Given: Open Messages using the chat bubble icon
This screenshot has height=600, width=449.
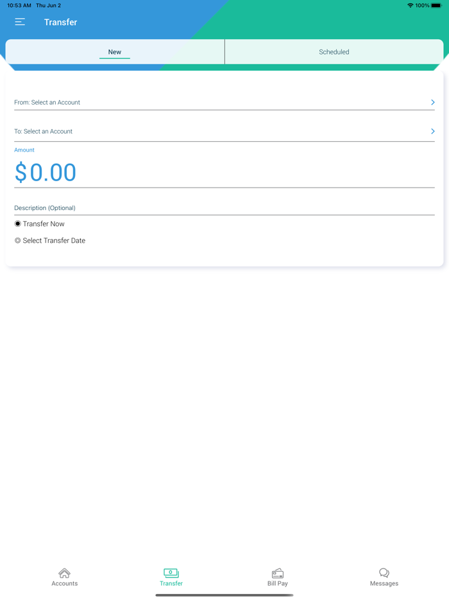Looking at the screenshot, I should tap(384, 573).
